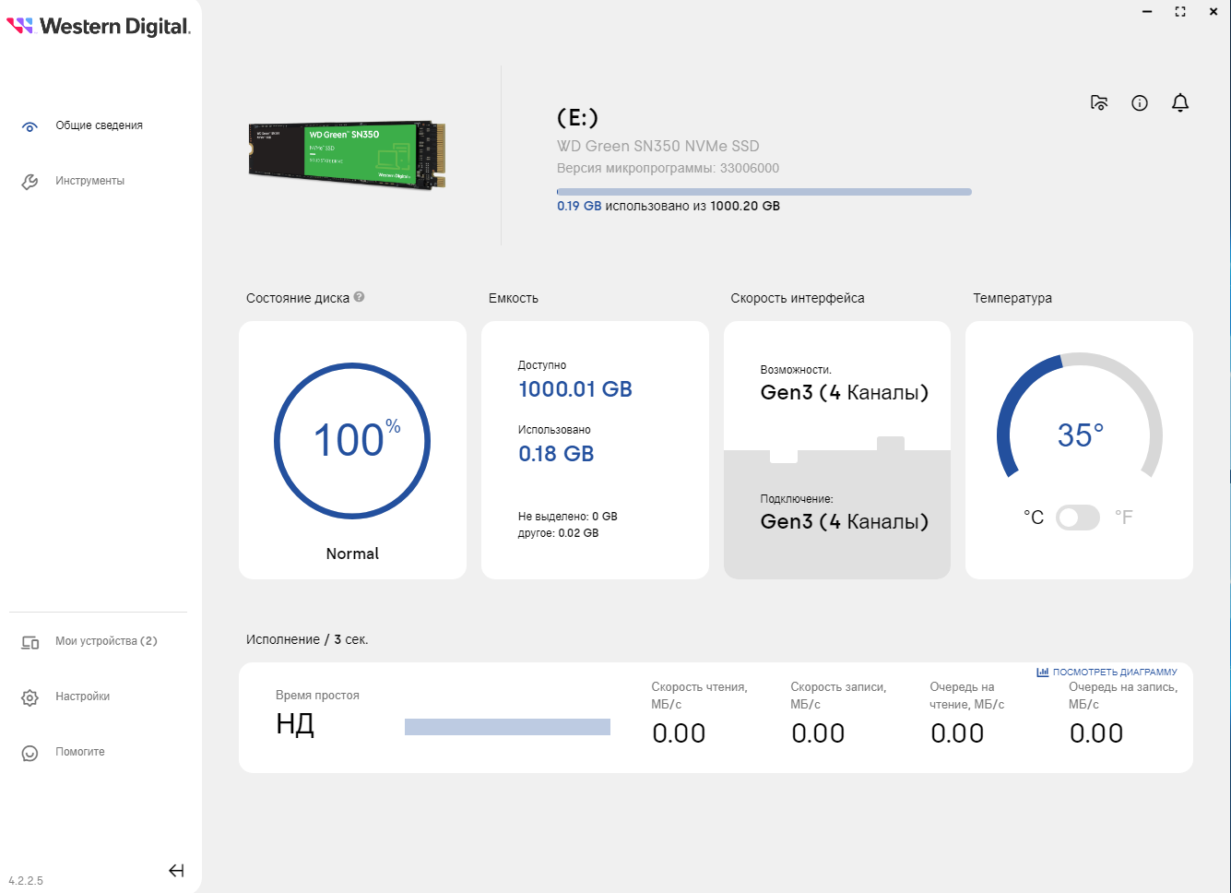Click the help question mark next to Состояние диска
The width and height of the screenshot is (1231, 893).
[x=359, y=297]
